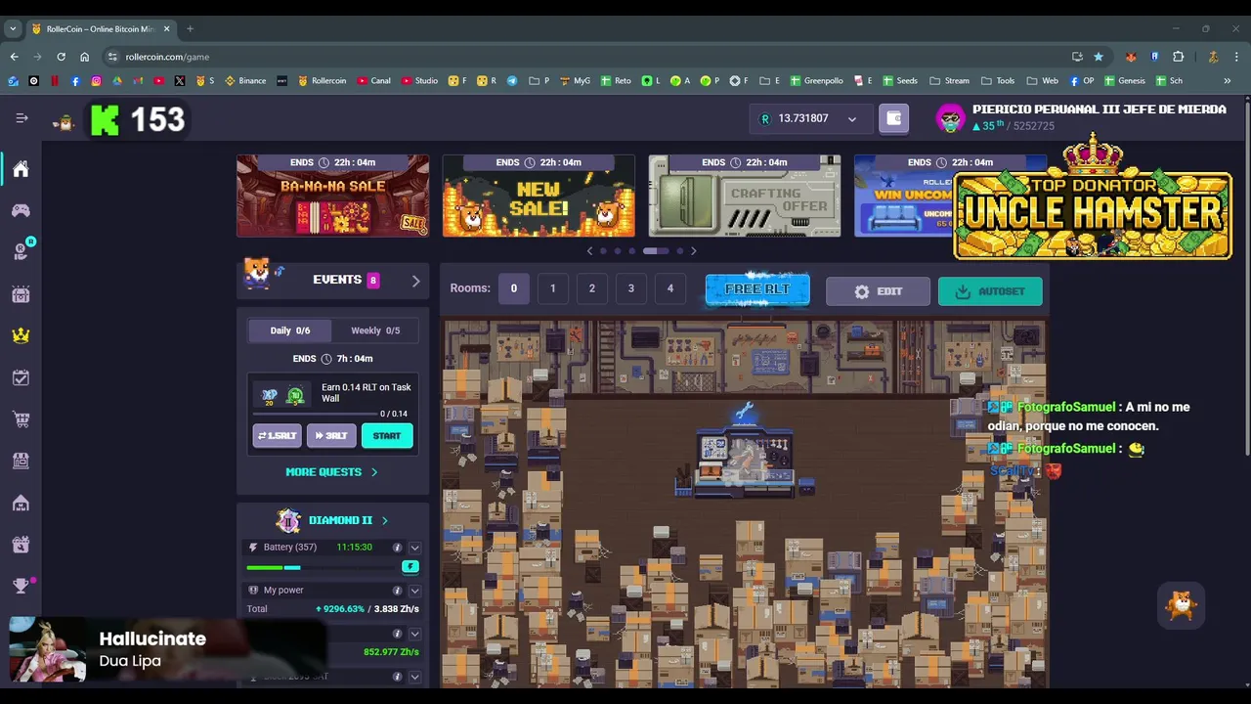Click the AUTOSET button

coord(990,291)
